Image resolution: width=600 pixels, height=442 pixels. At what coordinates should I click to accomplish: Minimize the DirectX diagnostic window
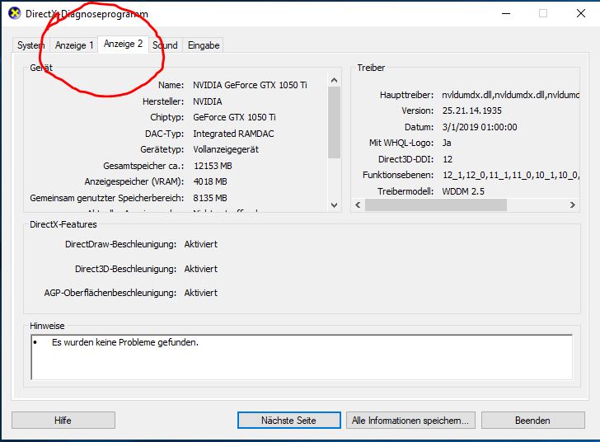click(x=506, y=14)
